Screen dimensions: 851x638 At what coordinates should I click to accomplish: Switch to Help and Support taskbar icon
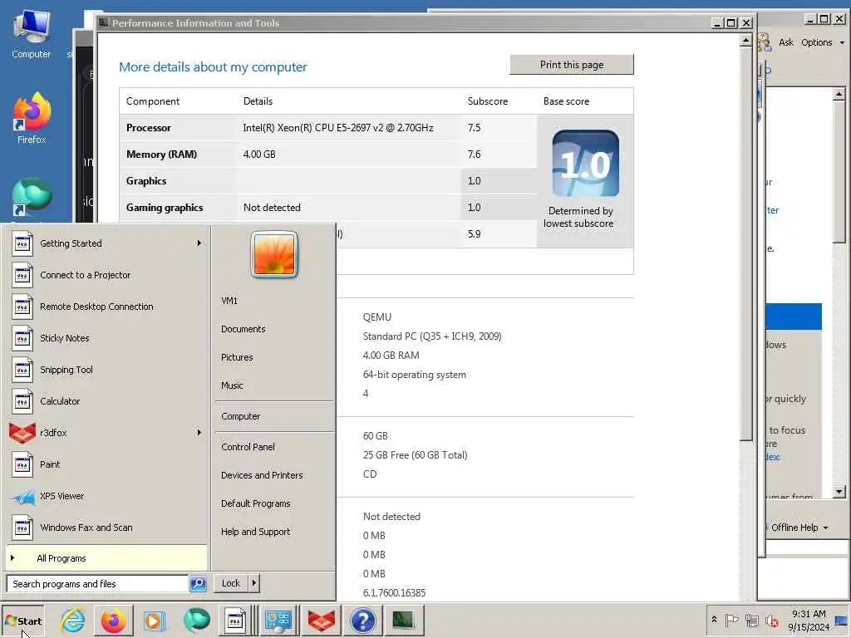(362, 620)
